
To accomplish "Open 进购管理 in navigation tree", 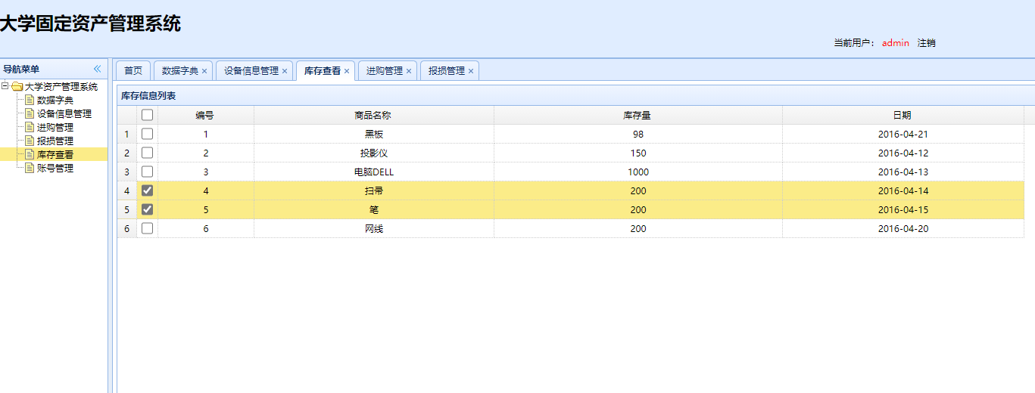I will (55, 127).
